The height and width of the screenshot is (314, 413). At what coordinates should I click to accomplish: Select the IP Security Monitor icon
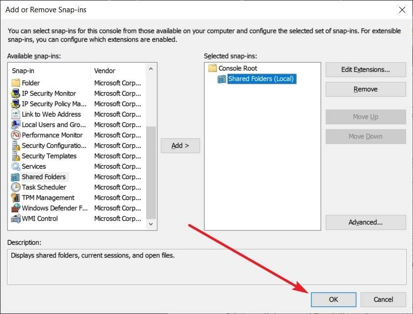click(x=15, y=93)
